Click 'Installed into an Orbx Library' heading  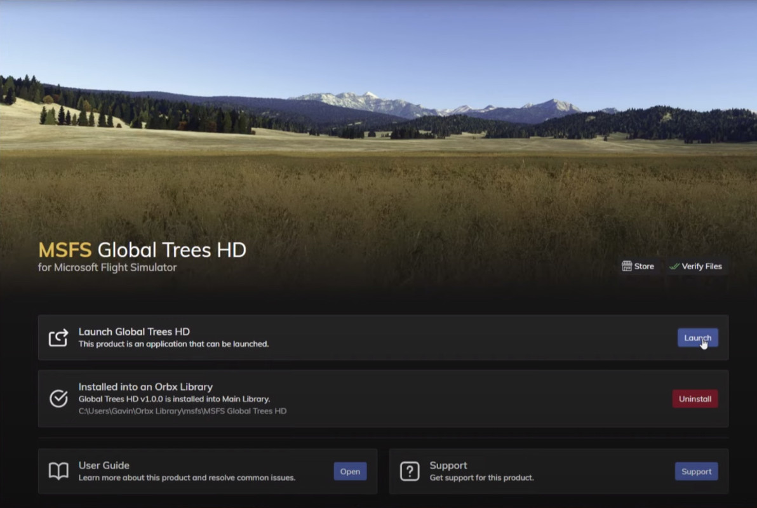(145, 387)
